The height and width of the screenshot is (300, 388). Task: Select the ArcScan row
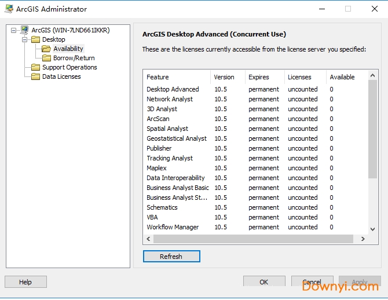tap(255, 119)
